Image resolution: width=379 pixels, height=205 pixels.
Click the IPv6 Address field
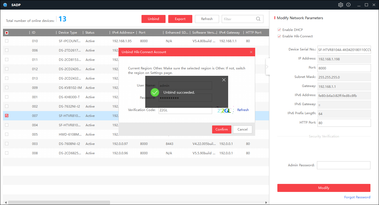point(344,96)
